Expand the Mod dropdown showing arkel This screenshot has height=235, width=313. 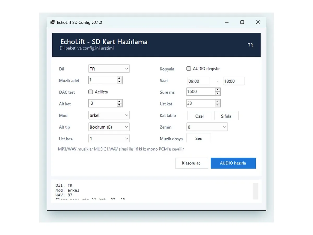pyautogui.click(x=109, y=115)
